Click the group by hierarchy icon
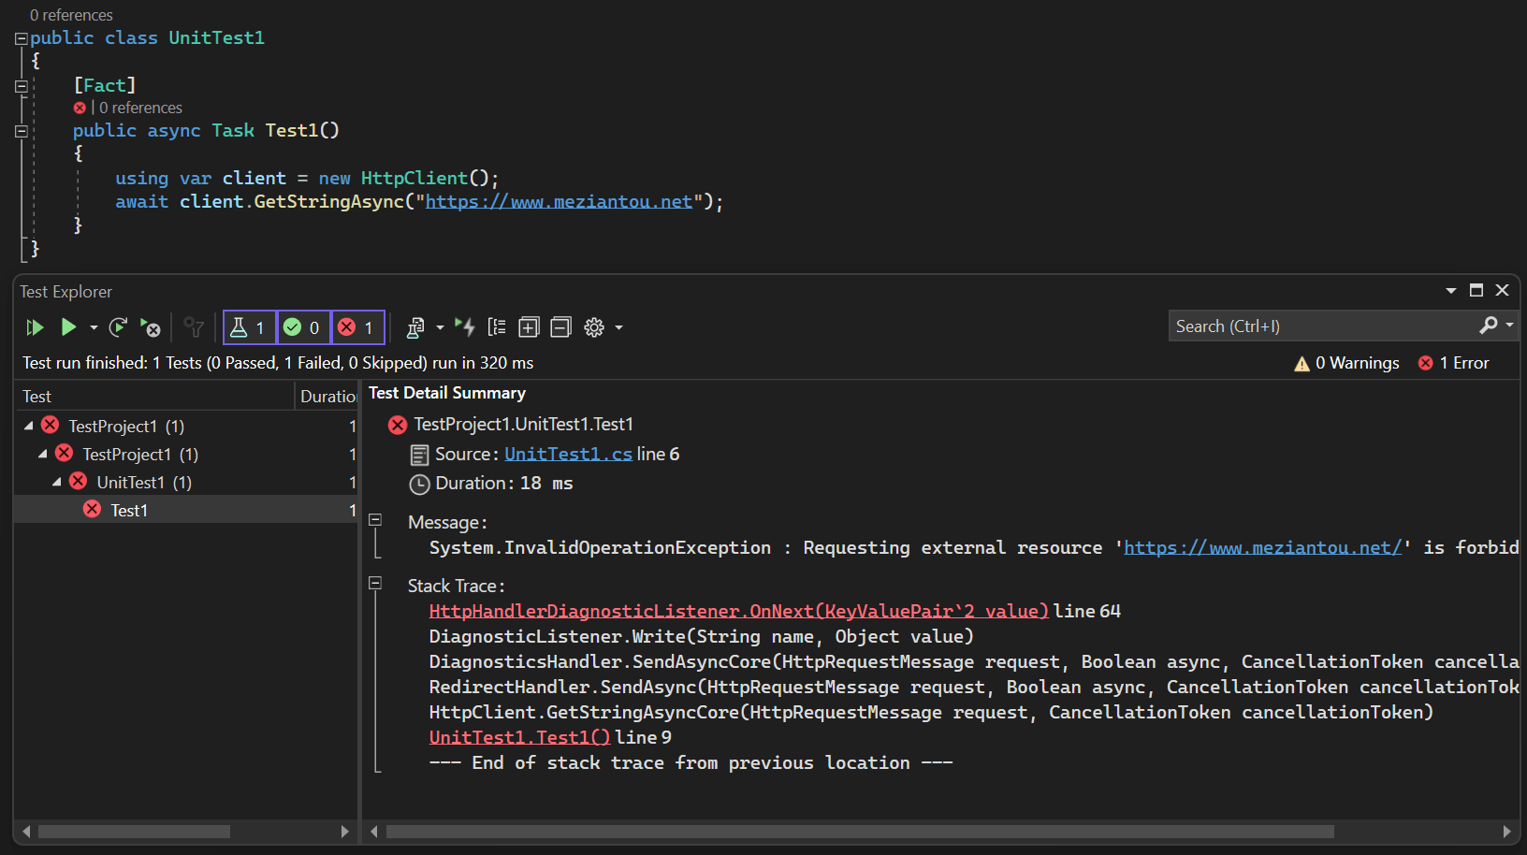Viewport: 1527px width, 855px height. [497, 327]
